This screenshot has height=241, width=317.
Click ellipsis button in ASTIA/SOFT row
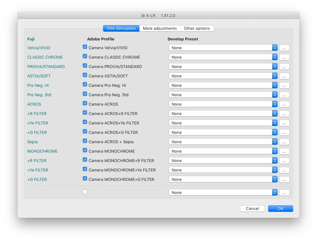(284, 76)
